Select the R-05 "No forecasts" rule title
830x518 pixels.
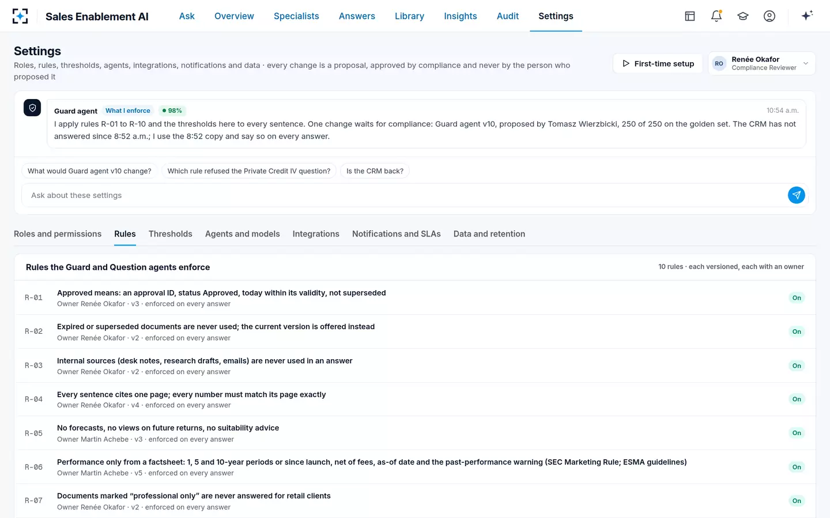point(168,428)
